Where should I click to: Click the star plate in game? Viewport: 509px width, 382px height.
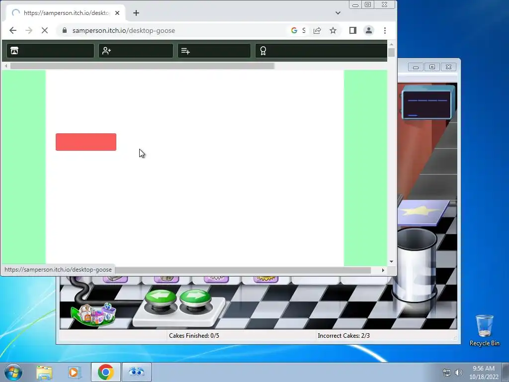click(422, 212)
